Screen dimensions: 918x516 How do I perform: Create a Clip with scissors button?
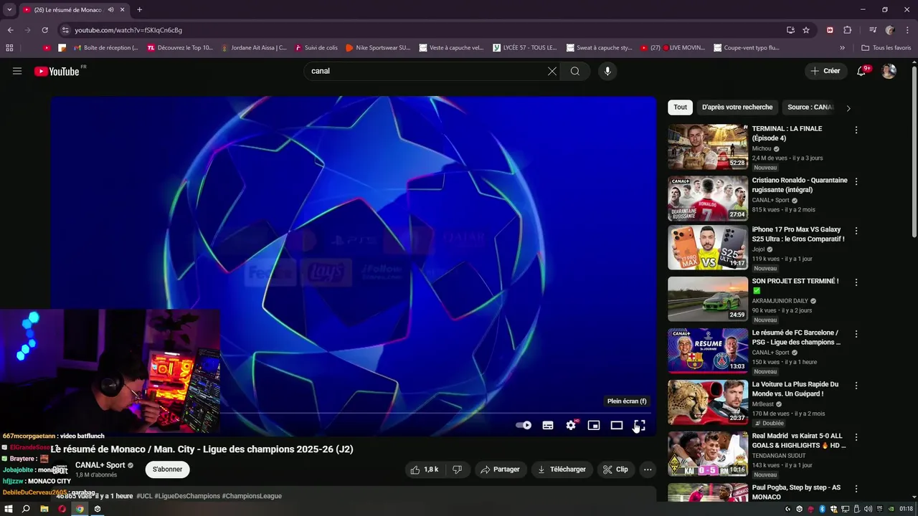pyautogui.click(x=615, y=469)
